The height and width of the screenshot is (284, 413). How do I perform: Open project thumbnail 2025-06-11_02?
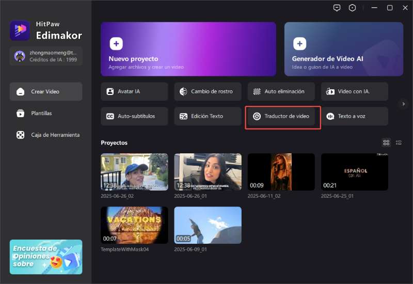pyautogui.click(x=281, y=172)
